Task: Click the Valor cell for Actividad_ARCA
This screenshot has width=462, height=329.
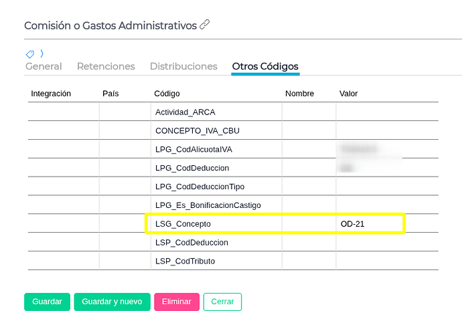Action: tap(387, 112)
